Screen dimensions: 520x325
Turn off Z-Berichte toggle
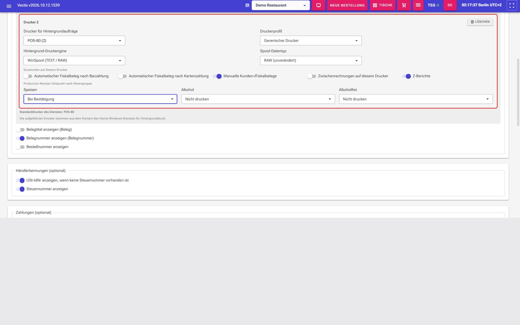(406, 76)
